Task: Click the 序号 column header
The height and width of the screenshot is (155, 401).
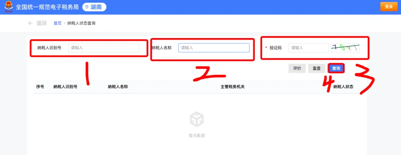Action: 40,87
